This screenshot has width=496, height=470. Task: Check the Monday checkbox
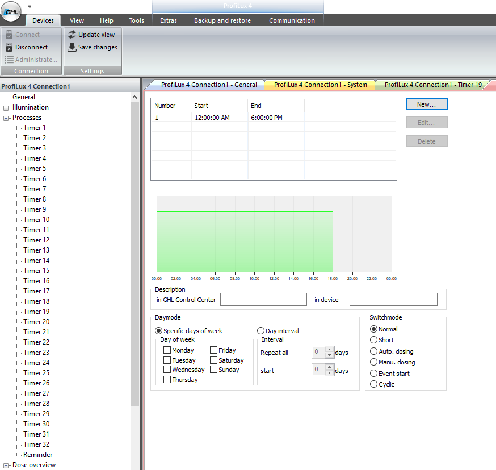167,350
